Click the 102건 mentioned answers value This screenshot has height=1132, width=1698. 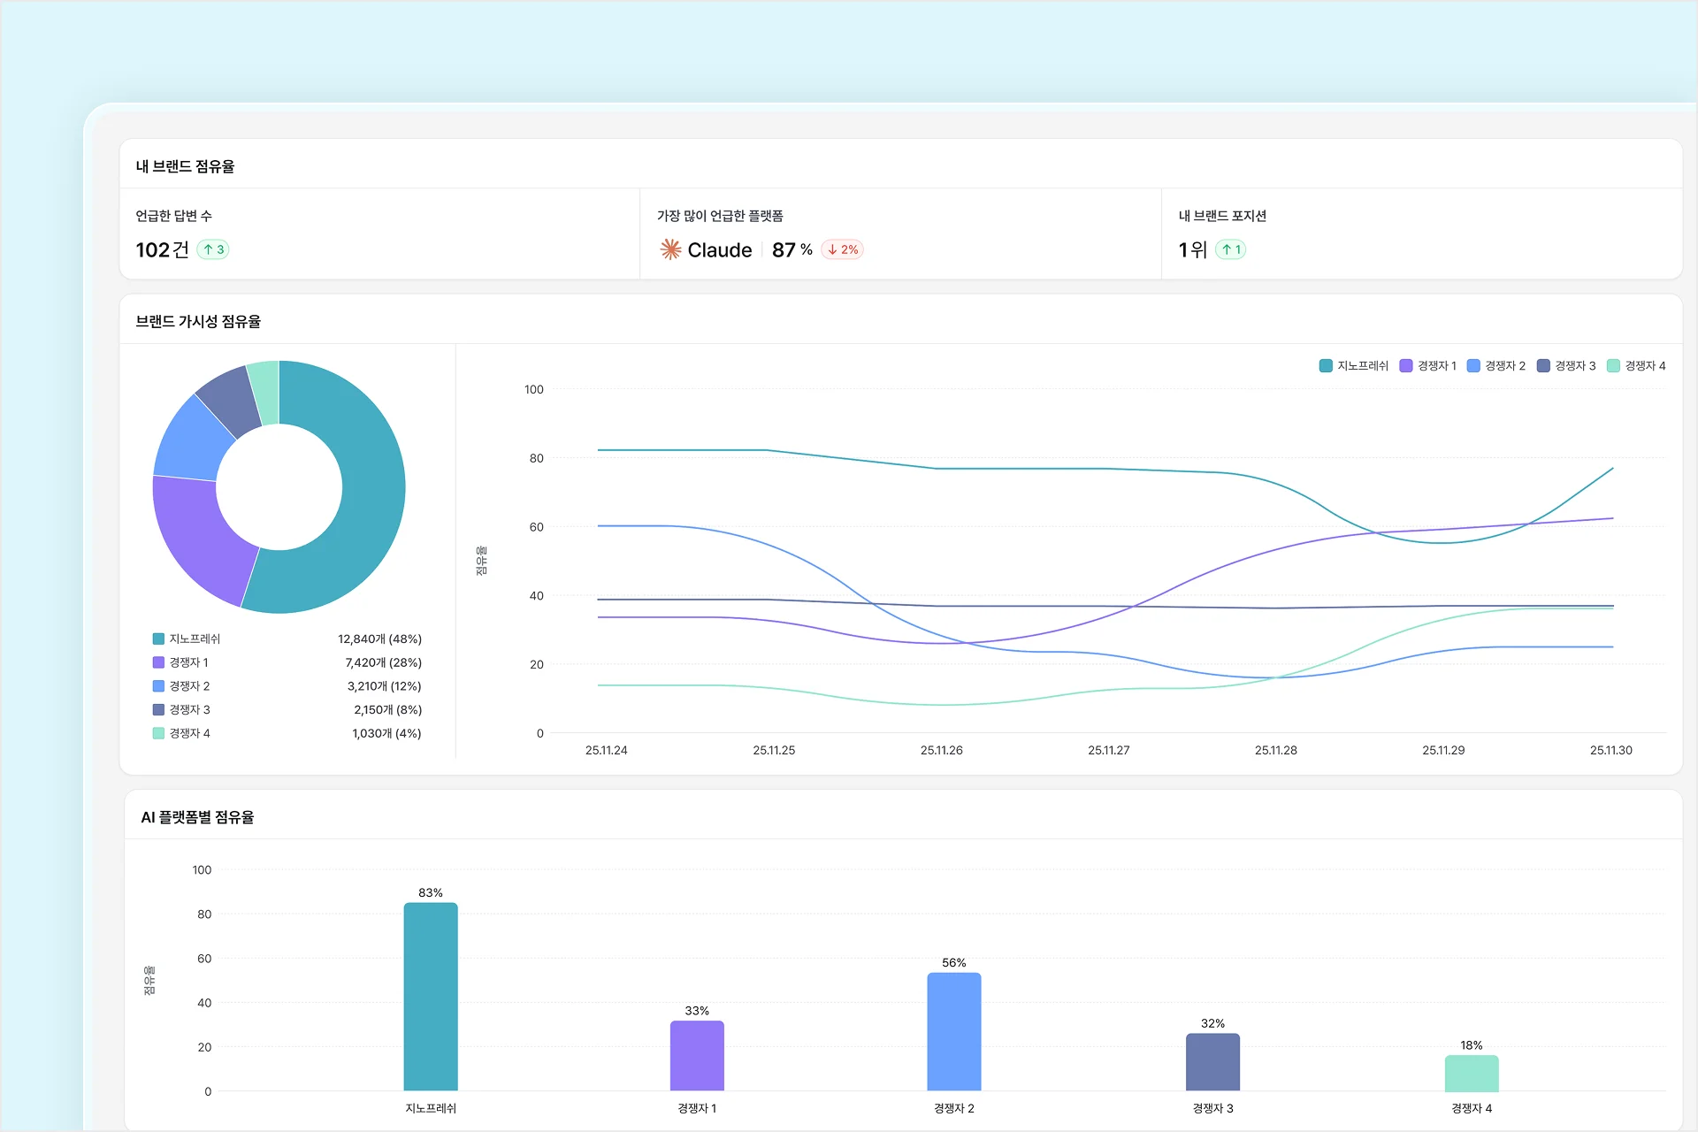162,249
